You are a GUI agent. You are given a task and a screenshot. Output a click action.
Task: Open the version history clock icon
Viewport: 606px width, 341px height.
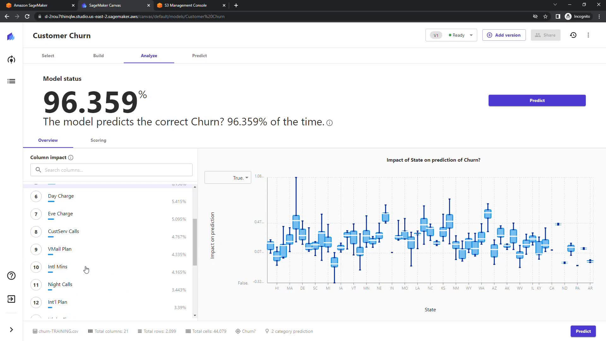pos(573,35)
